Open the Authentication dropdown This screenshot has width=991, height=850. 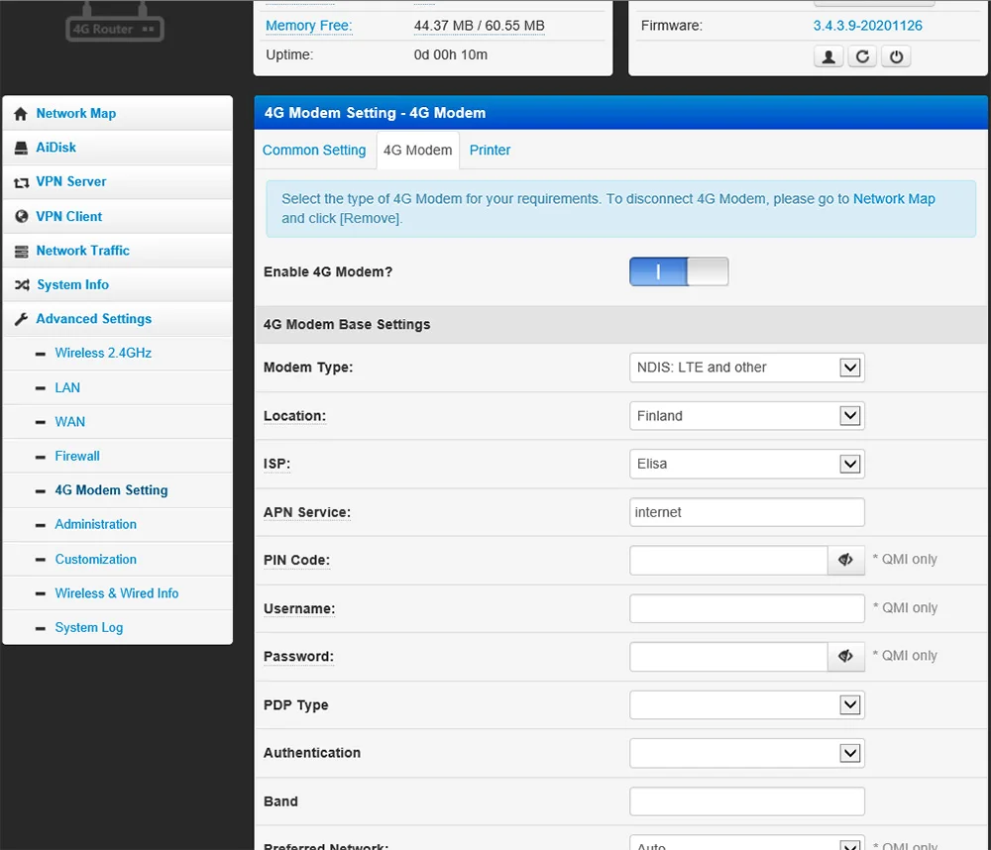click(x=747, y=753)
